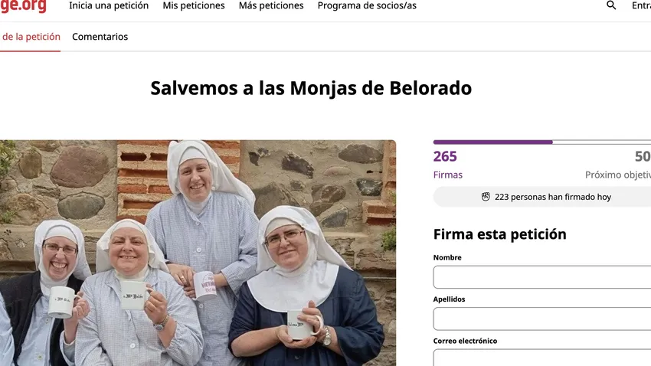Click the 223 personas han firmado hoy banner
The image size is (651, 366).
[x=541, y=197]
